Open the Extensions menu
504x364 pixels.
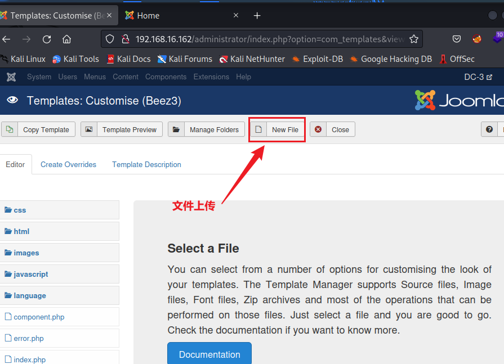pos(211,77)
